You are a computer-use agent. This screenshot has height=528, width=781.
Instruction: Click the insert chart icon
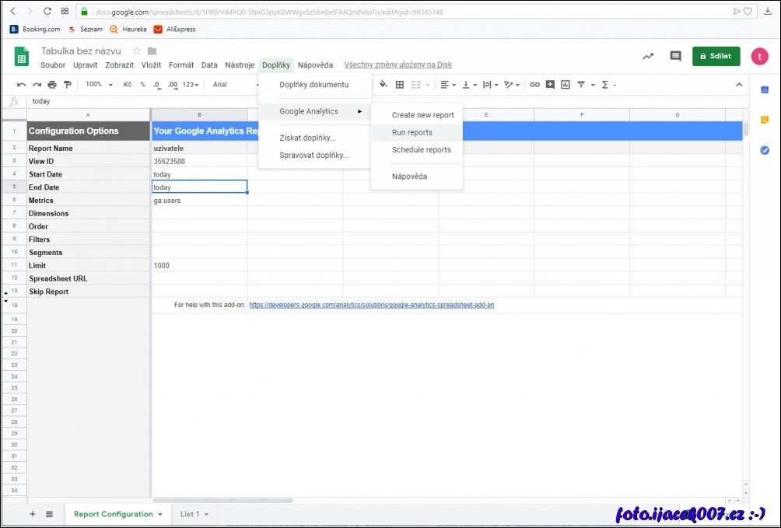[566, 85]
